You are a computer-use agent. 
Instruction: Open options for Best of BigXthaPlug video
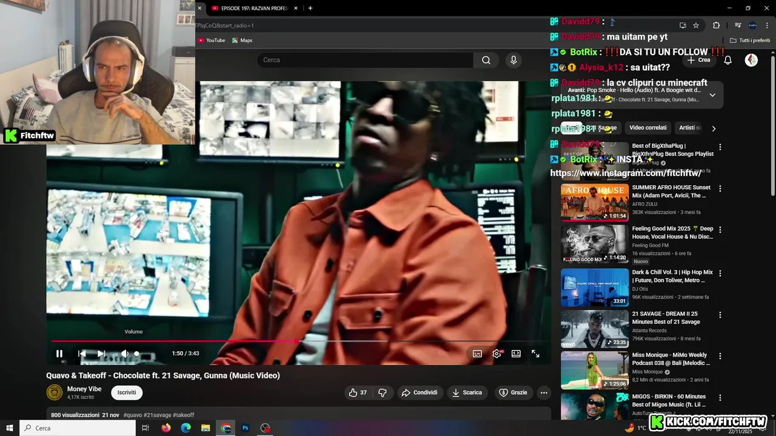click(x=720, y=147)
